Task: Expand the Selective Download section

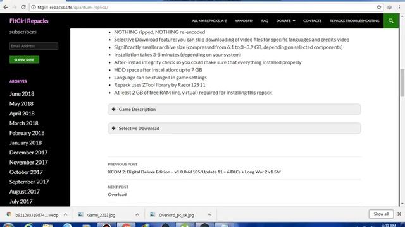Action: point(234,128)
